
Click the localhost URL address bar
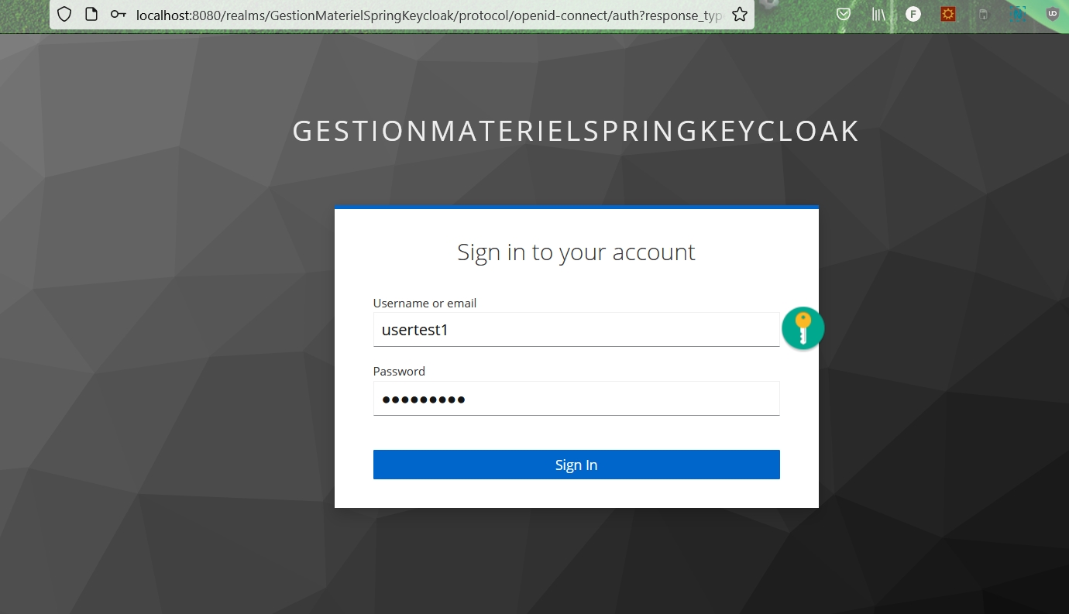coord(430,15)
